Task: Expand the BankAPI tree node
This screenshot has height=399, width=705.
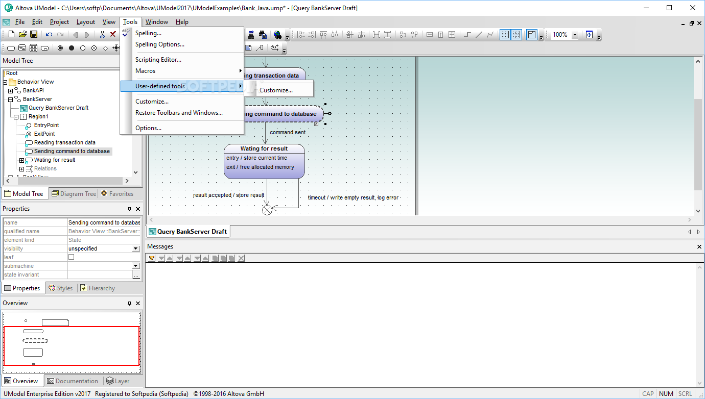Action: [10, 91]
